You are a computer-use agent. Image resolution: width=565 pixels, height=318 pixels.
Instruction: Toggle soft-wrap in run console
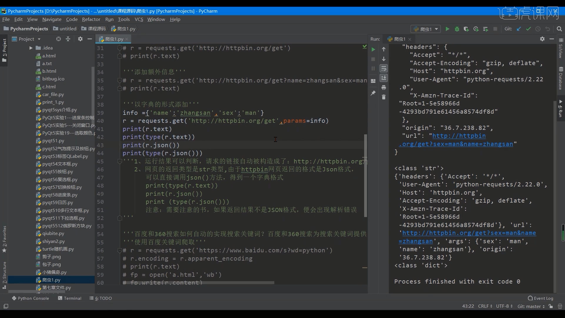[384, 68]
